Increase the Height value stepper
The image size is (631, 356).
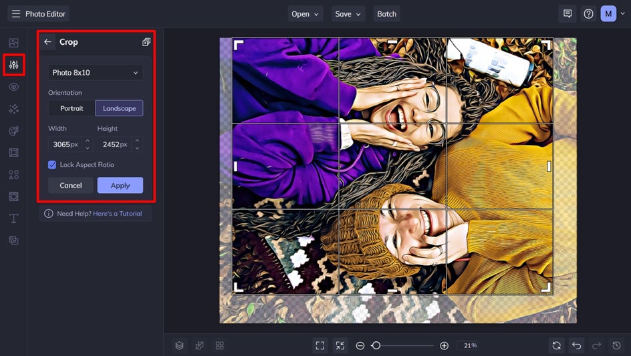[137, 140]
